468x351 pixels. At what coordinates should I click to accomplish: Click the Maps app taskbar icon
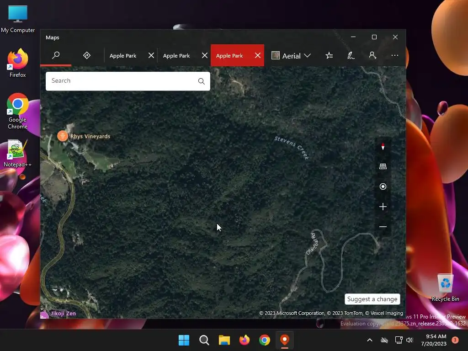tap(285, 340)
